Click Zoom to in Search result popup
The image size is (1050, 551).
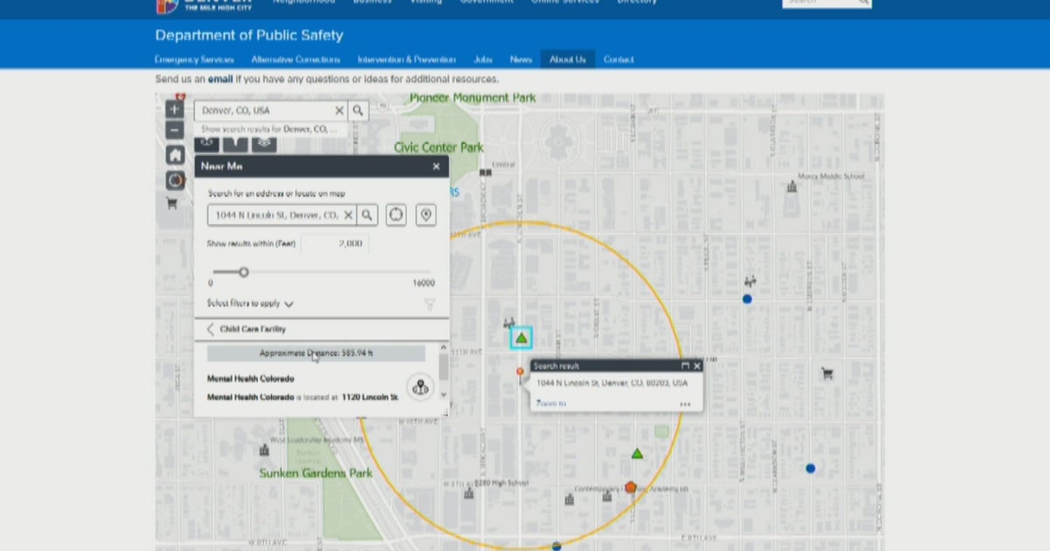[551, 404]
